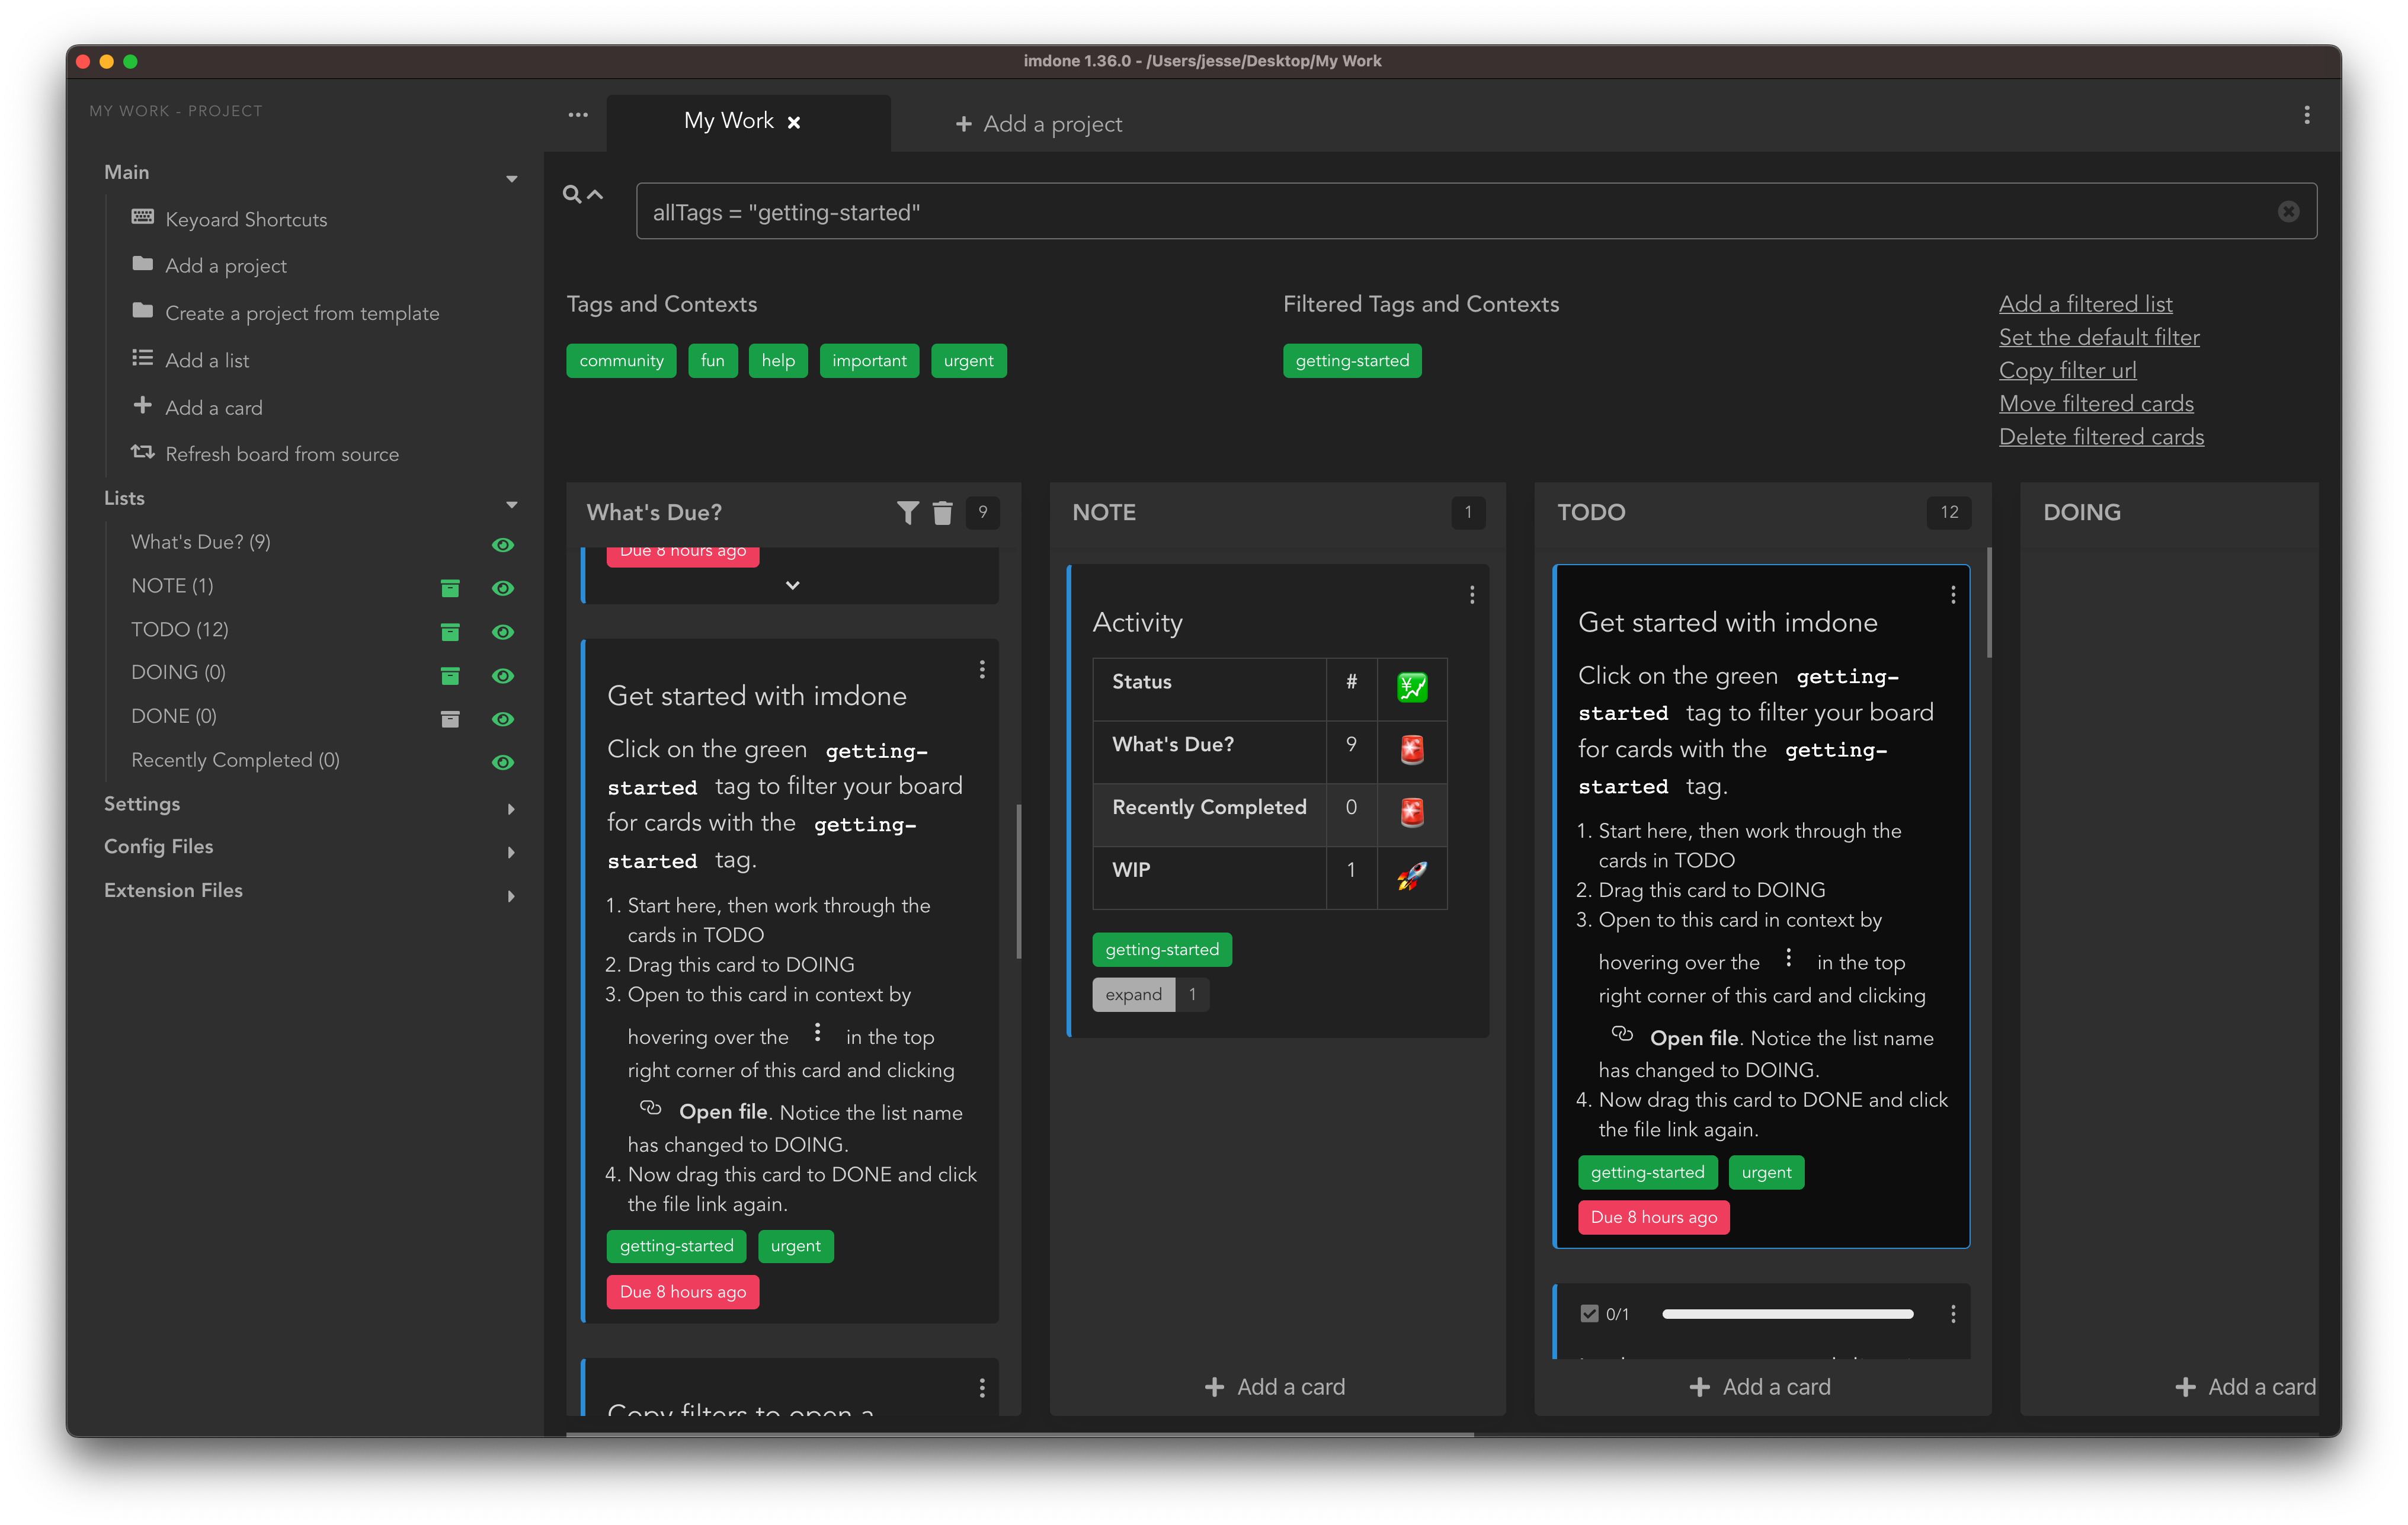Open the What's Due? Get started card menu
Screen dimensions: 2408x1525
pyautogui.click(x=982, y=669)
